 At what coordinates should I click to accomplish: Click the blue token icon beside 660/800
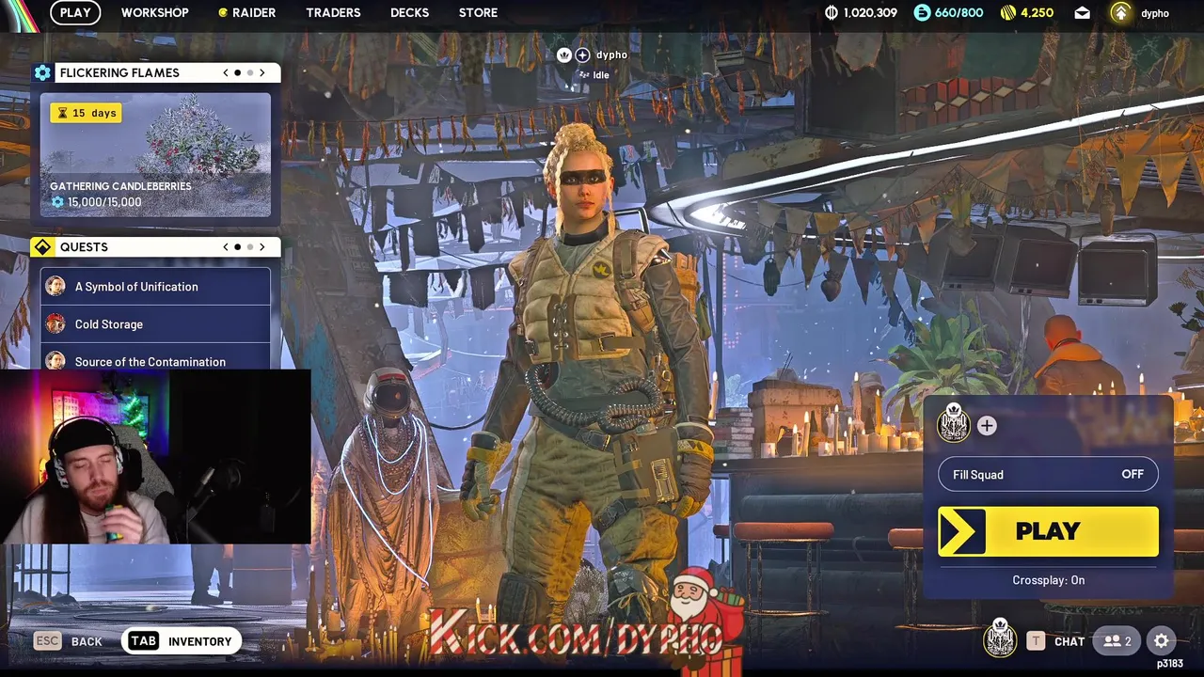point(922,12)
